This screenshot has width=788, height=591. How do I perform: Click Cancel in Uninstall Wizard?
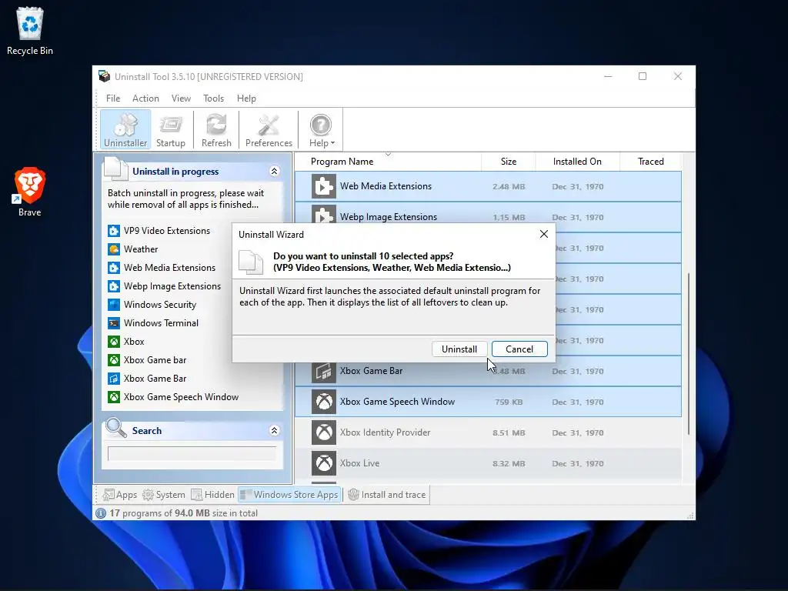pyautogui.click(x=519, y=349)
